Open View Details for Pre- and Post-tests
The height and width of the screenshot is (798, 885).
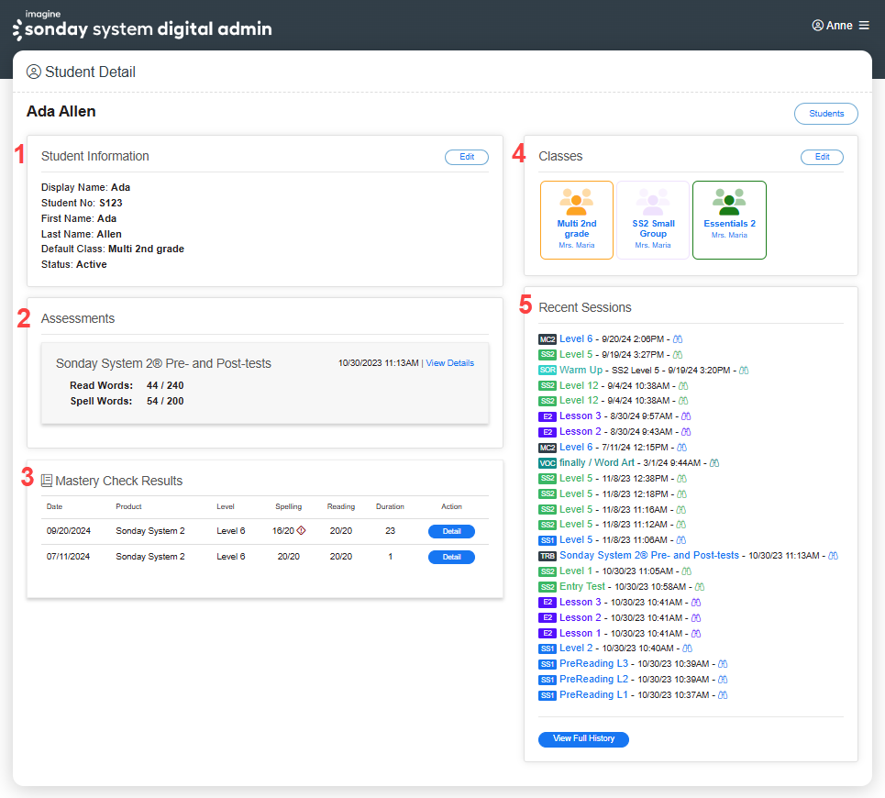[x=450, y=363]
